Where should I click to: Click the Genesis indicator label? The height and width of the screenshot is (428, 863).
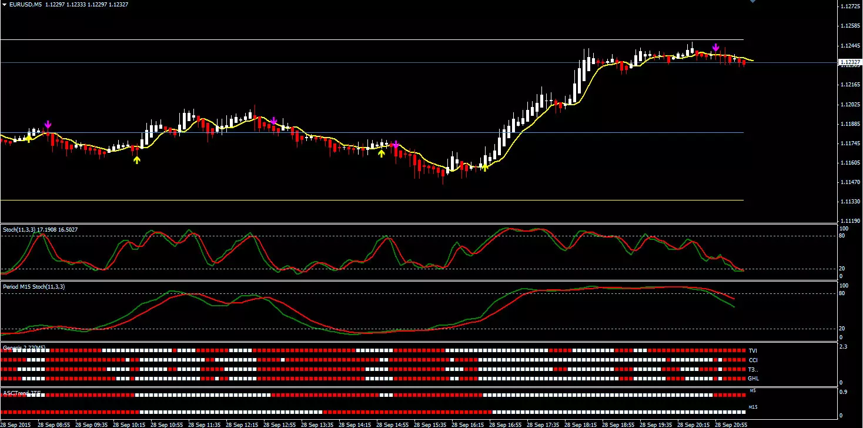24,347
